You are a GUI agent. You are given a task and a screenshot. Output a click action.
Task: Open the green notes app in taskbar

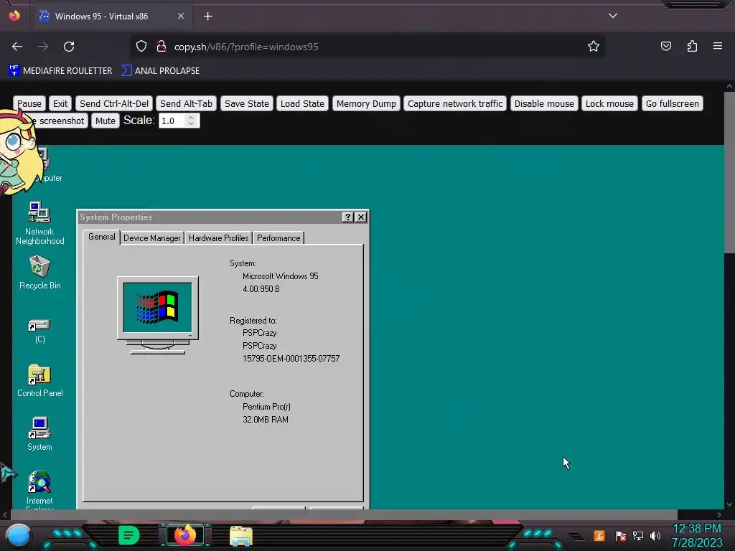click(128, 535)
